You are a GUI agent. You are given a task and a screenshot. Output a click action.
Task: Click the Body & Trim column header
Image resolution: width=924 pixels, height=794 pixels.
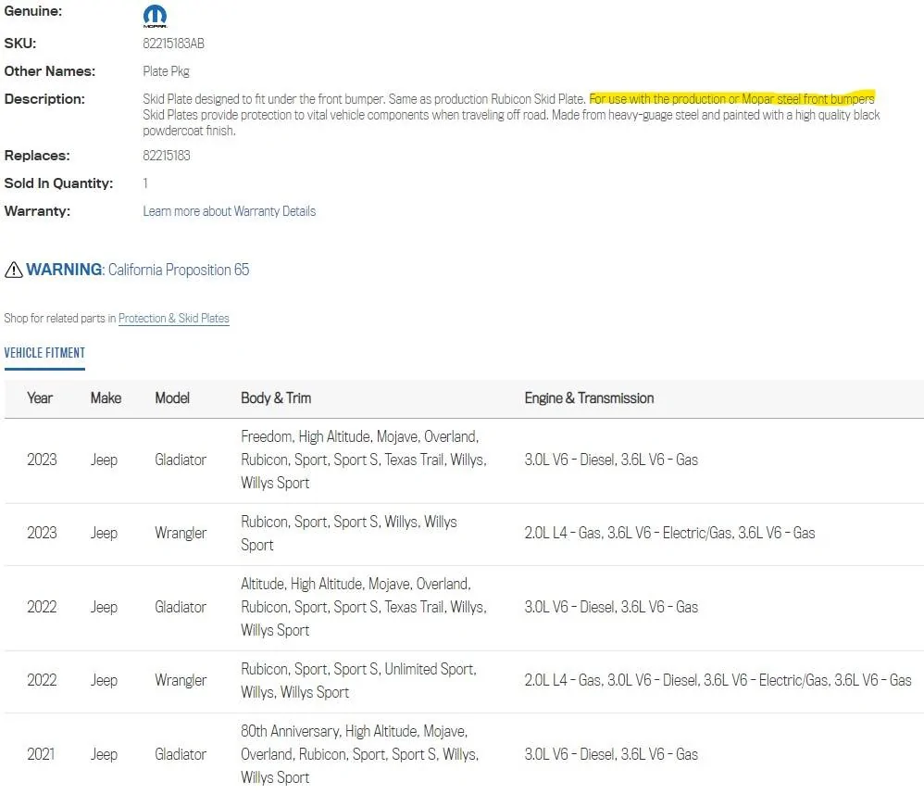[x=276, y=398]
